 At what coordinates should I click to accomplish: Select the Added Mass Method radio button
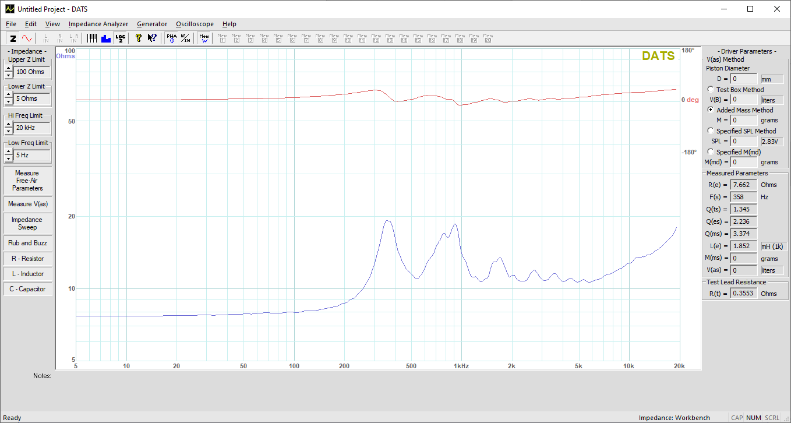(710, 110)
